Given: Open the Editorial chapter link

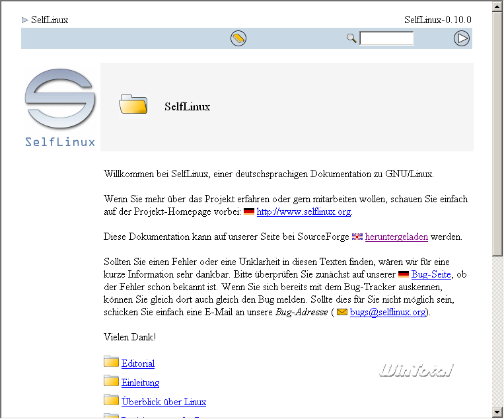Looking at the screenshot, I should (x=138, y=363).
